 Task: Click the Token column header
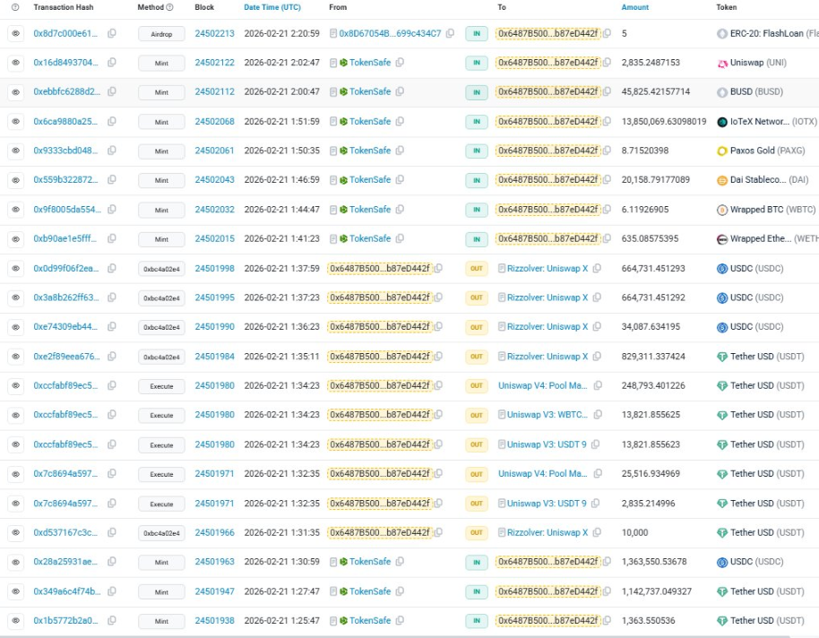[727, 7]
